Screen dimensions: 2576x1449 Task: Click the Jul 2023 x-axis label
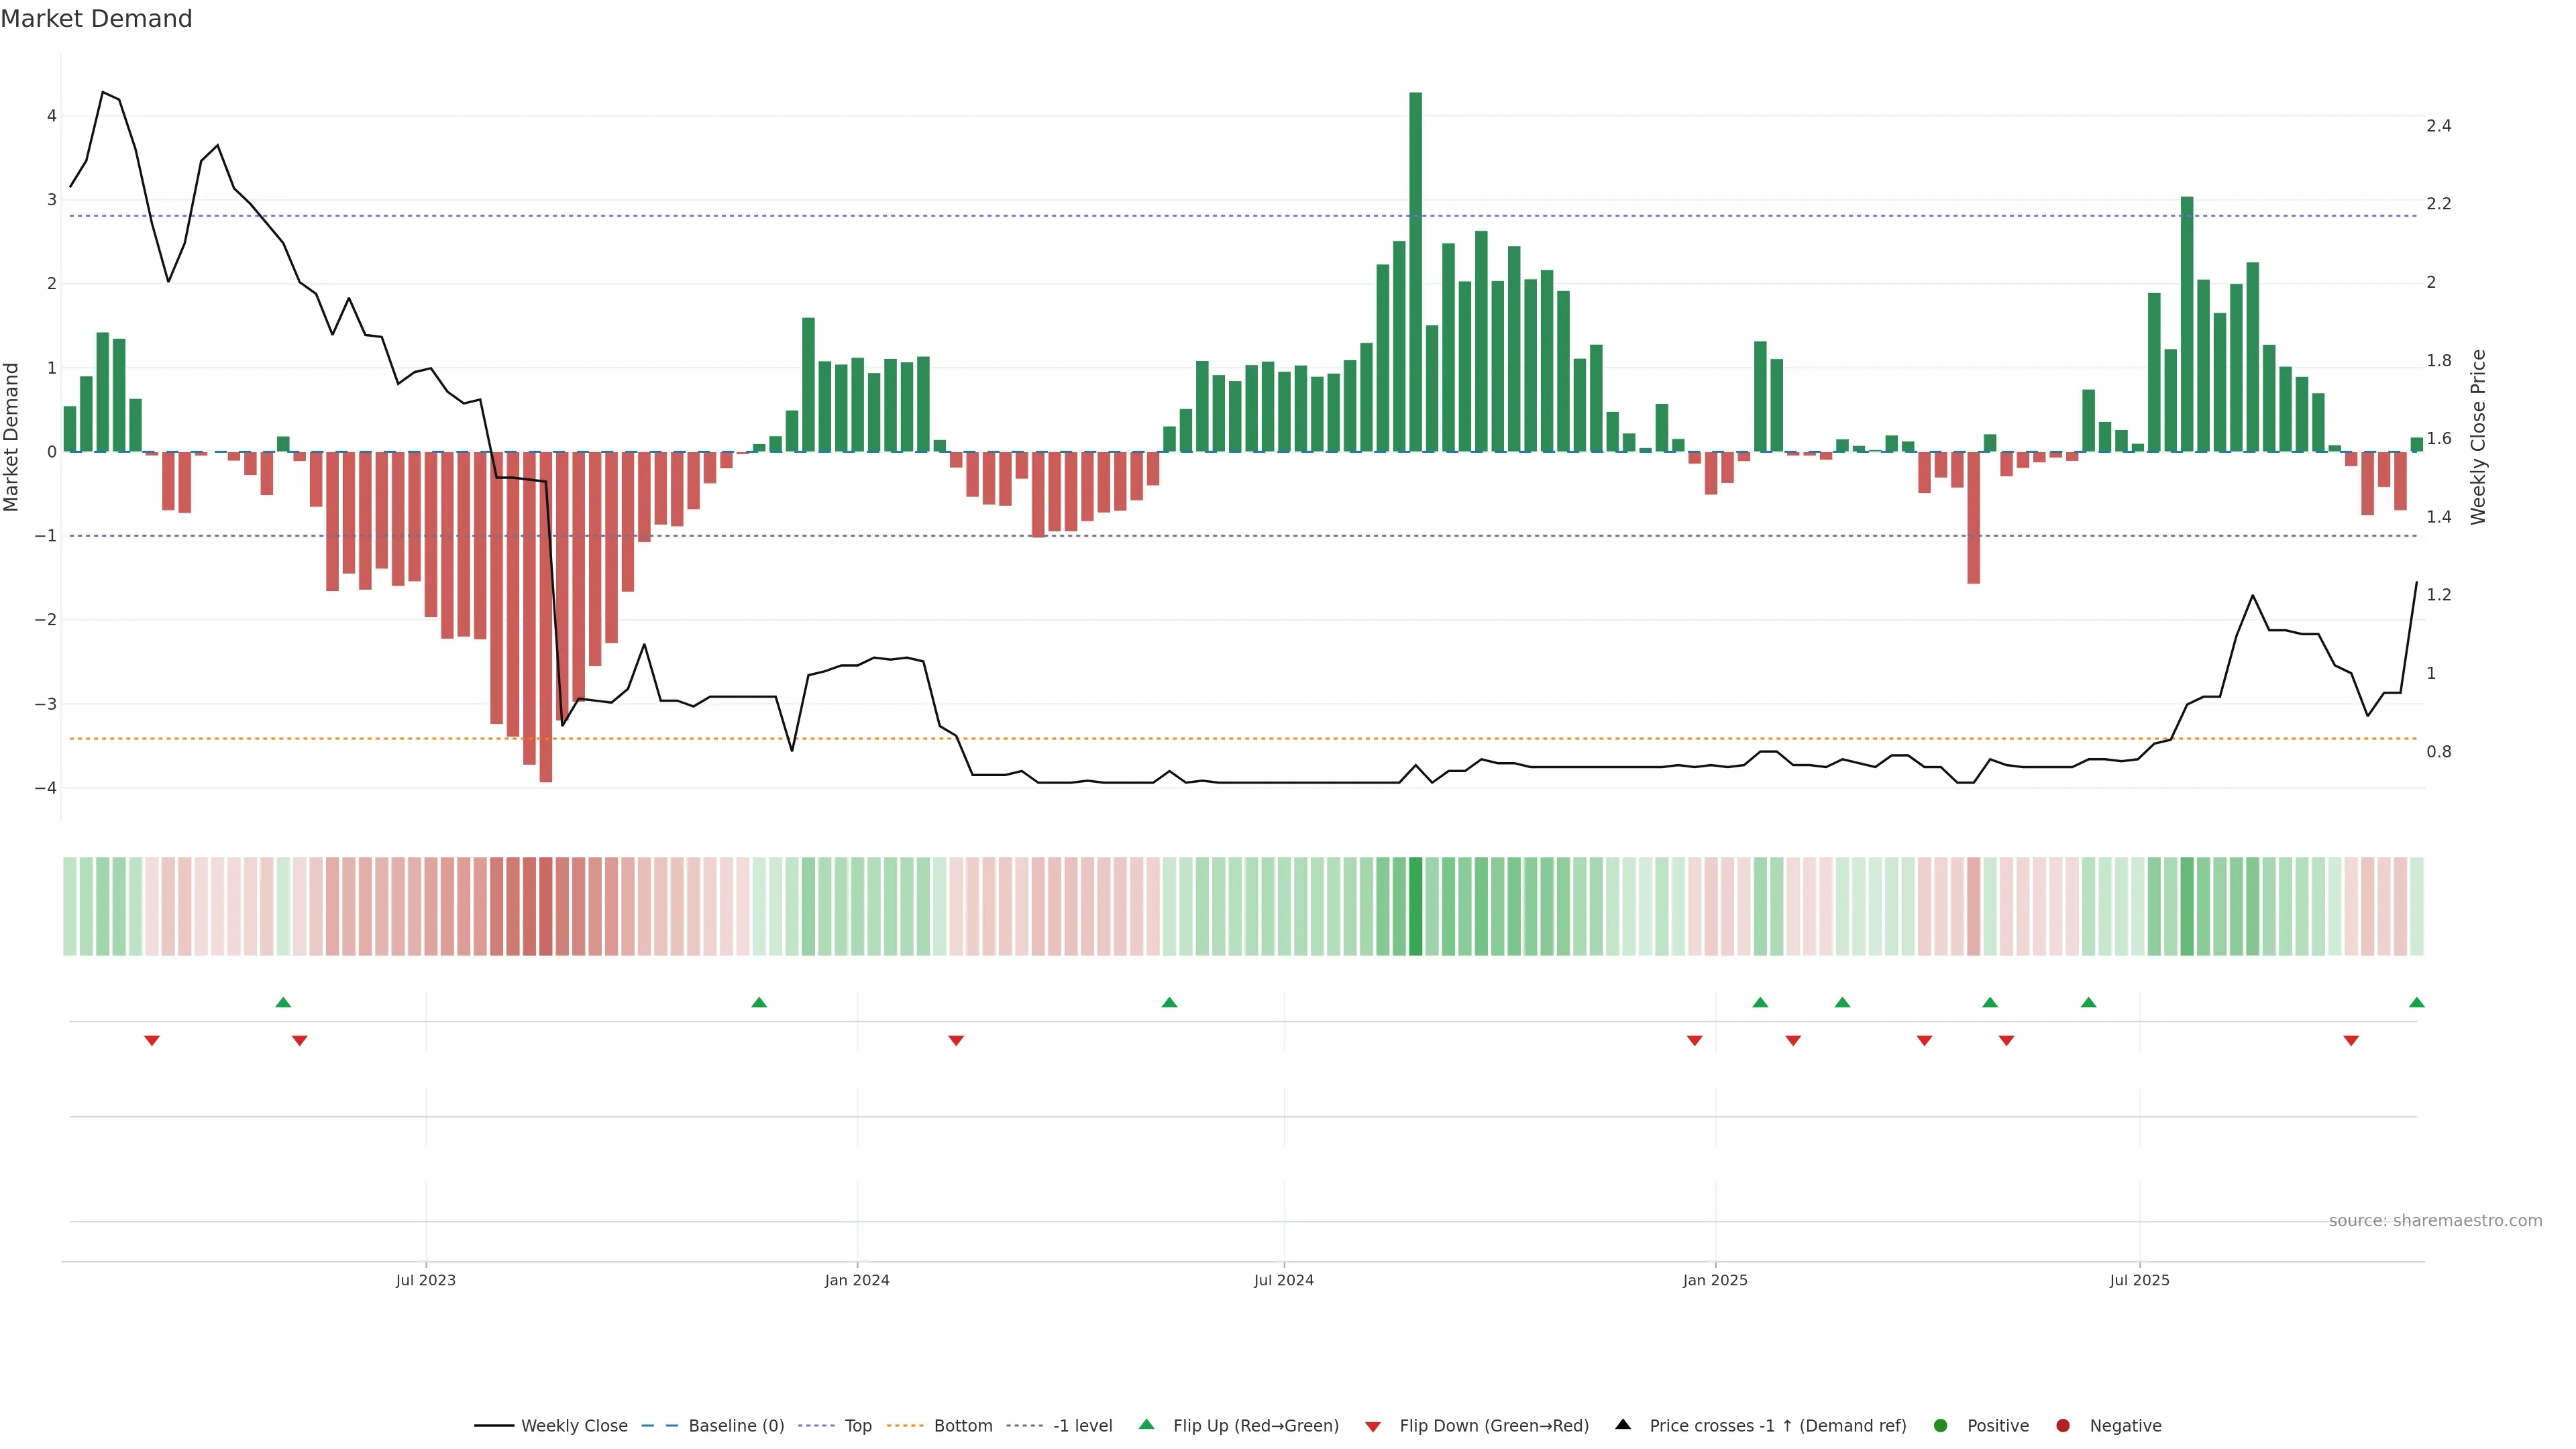(x=425, y=1280)
